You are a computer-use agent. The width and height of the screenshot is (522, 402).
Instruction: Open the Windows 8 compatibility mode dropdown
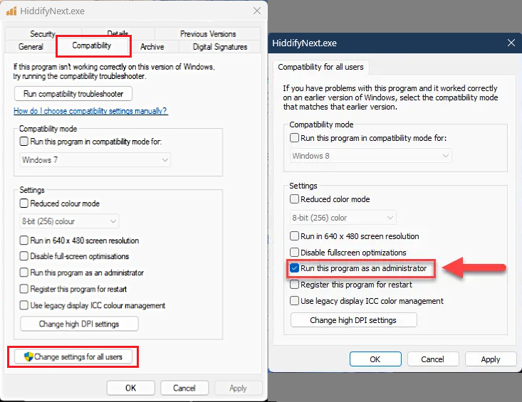(x=371, y=156)
